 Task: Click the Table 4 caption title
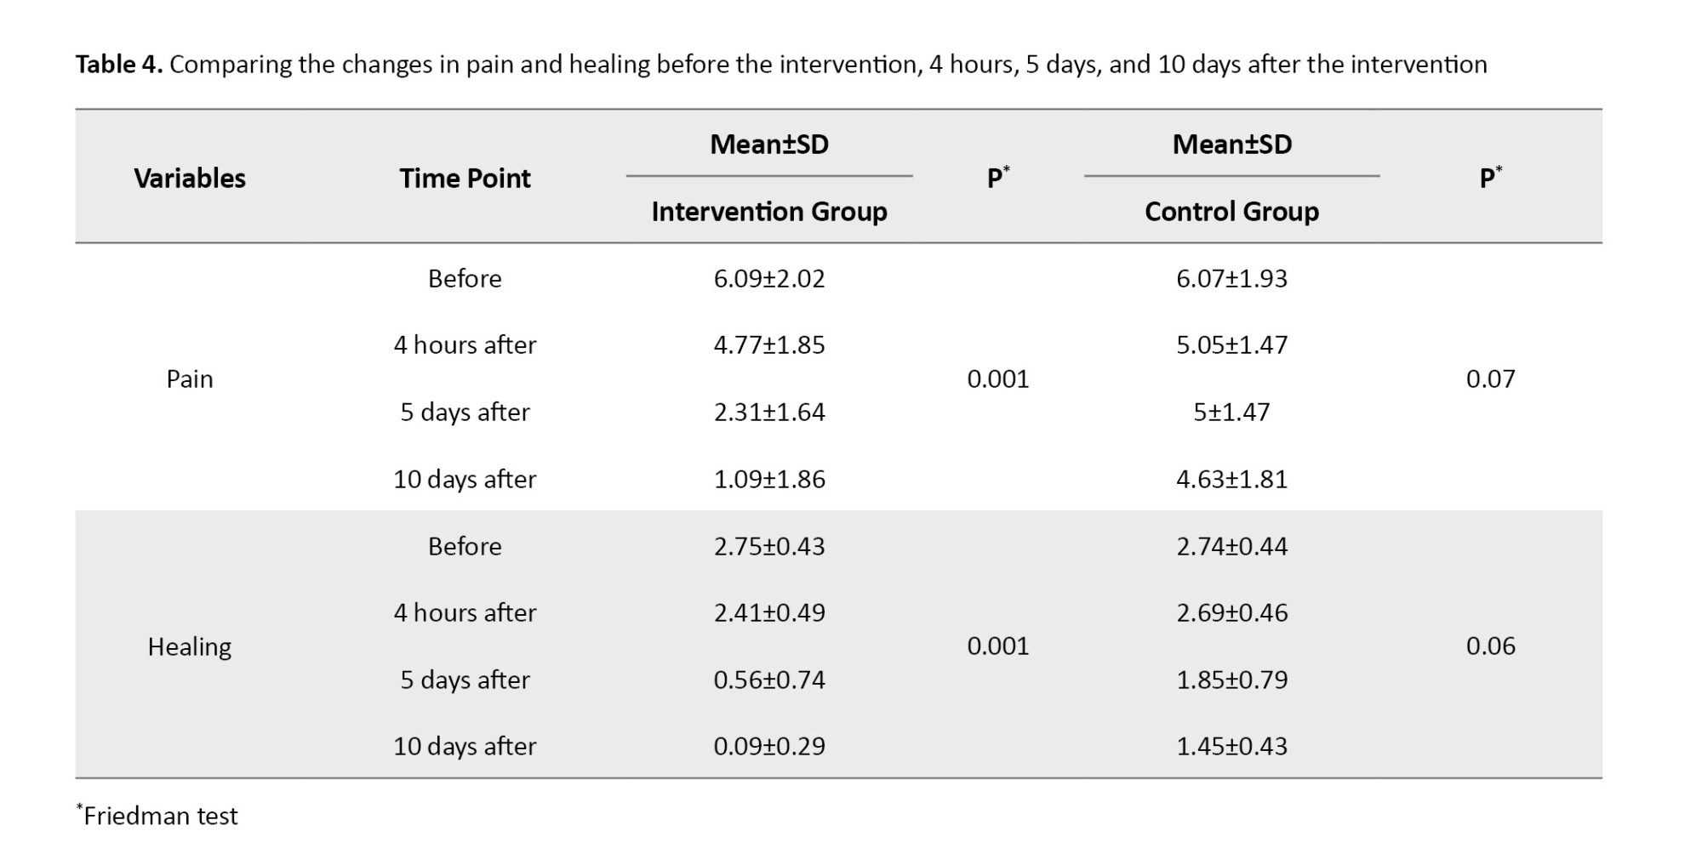pyautogui.click(x=780, y=65)
